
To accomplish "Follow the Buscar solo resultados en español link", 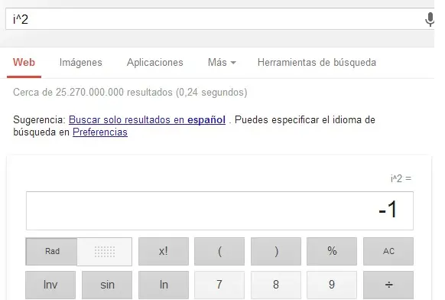I will [147, 119].
